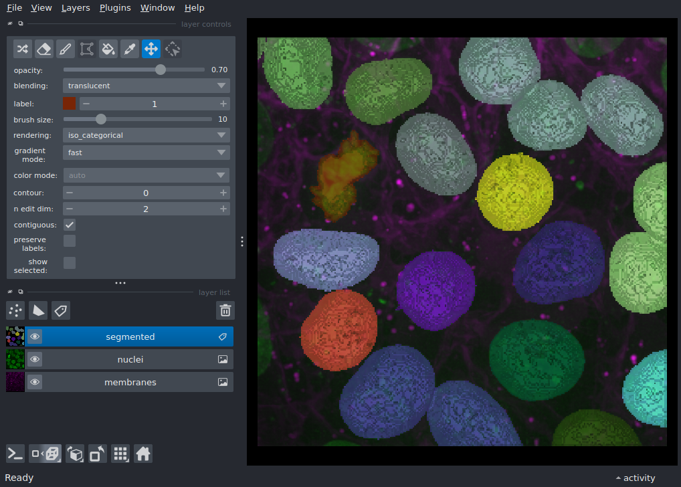Enable the preserve labels checkbox
The height and width of the screenshot is (487, 681).
point(70,241)
